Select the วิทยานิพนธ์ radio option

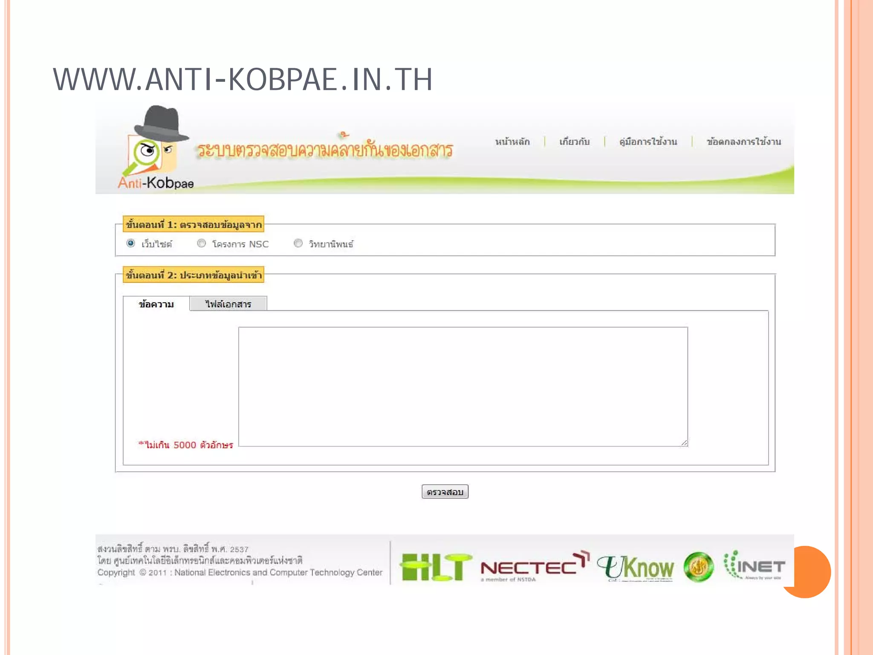(298, 243)
